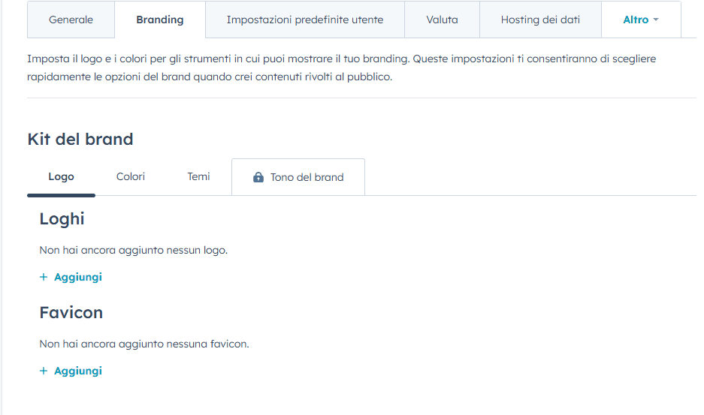Click the 'Loghi' heading
Screen dimensions: 704x415
tap(62, 219)
